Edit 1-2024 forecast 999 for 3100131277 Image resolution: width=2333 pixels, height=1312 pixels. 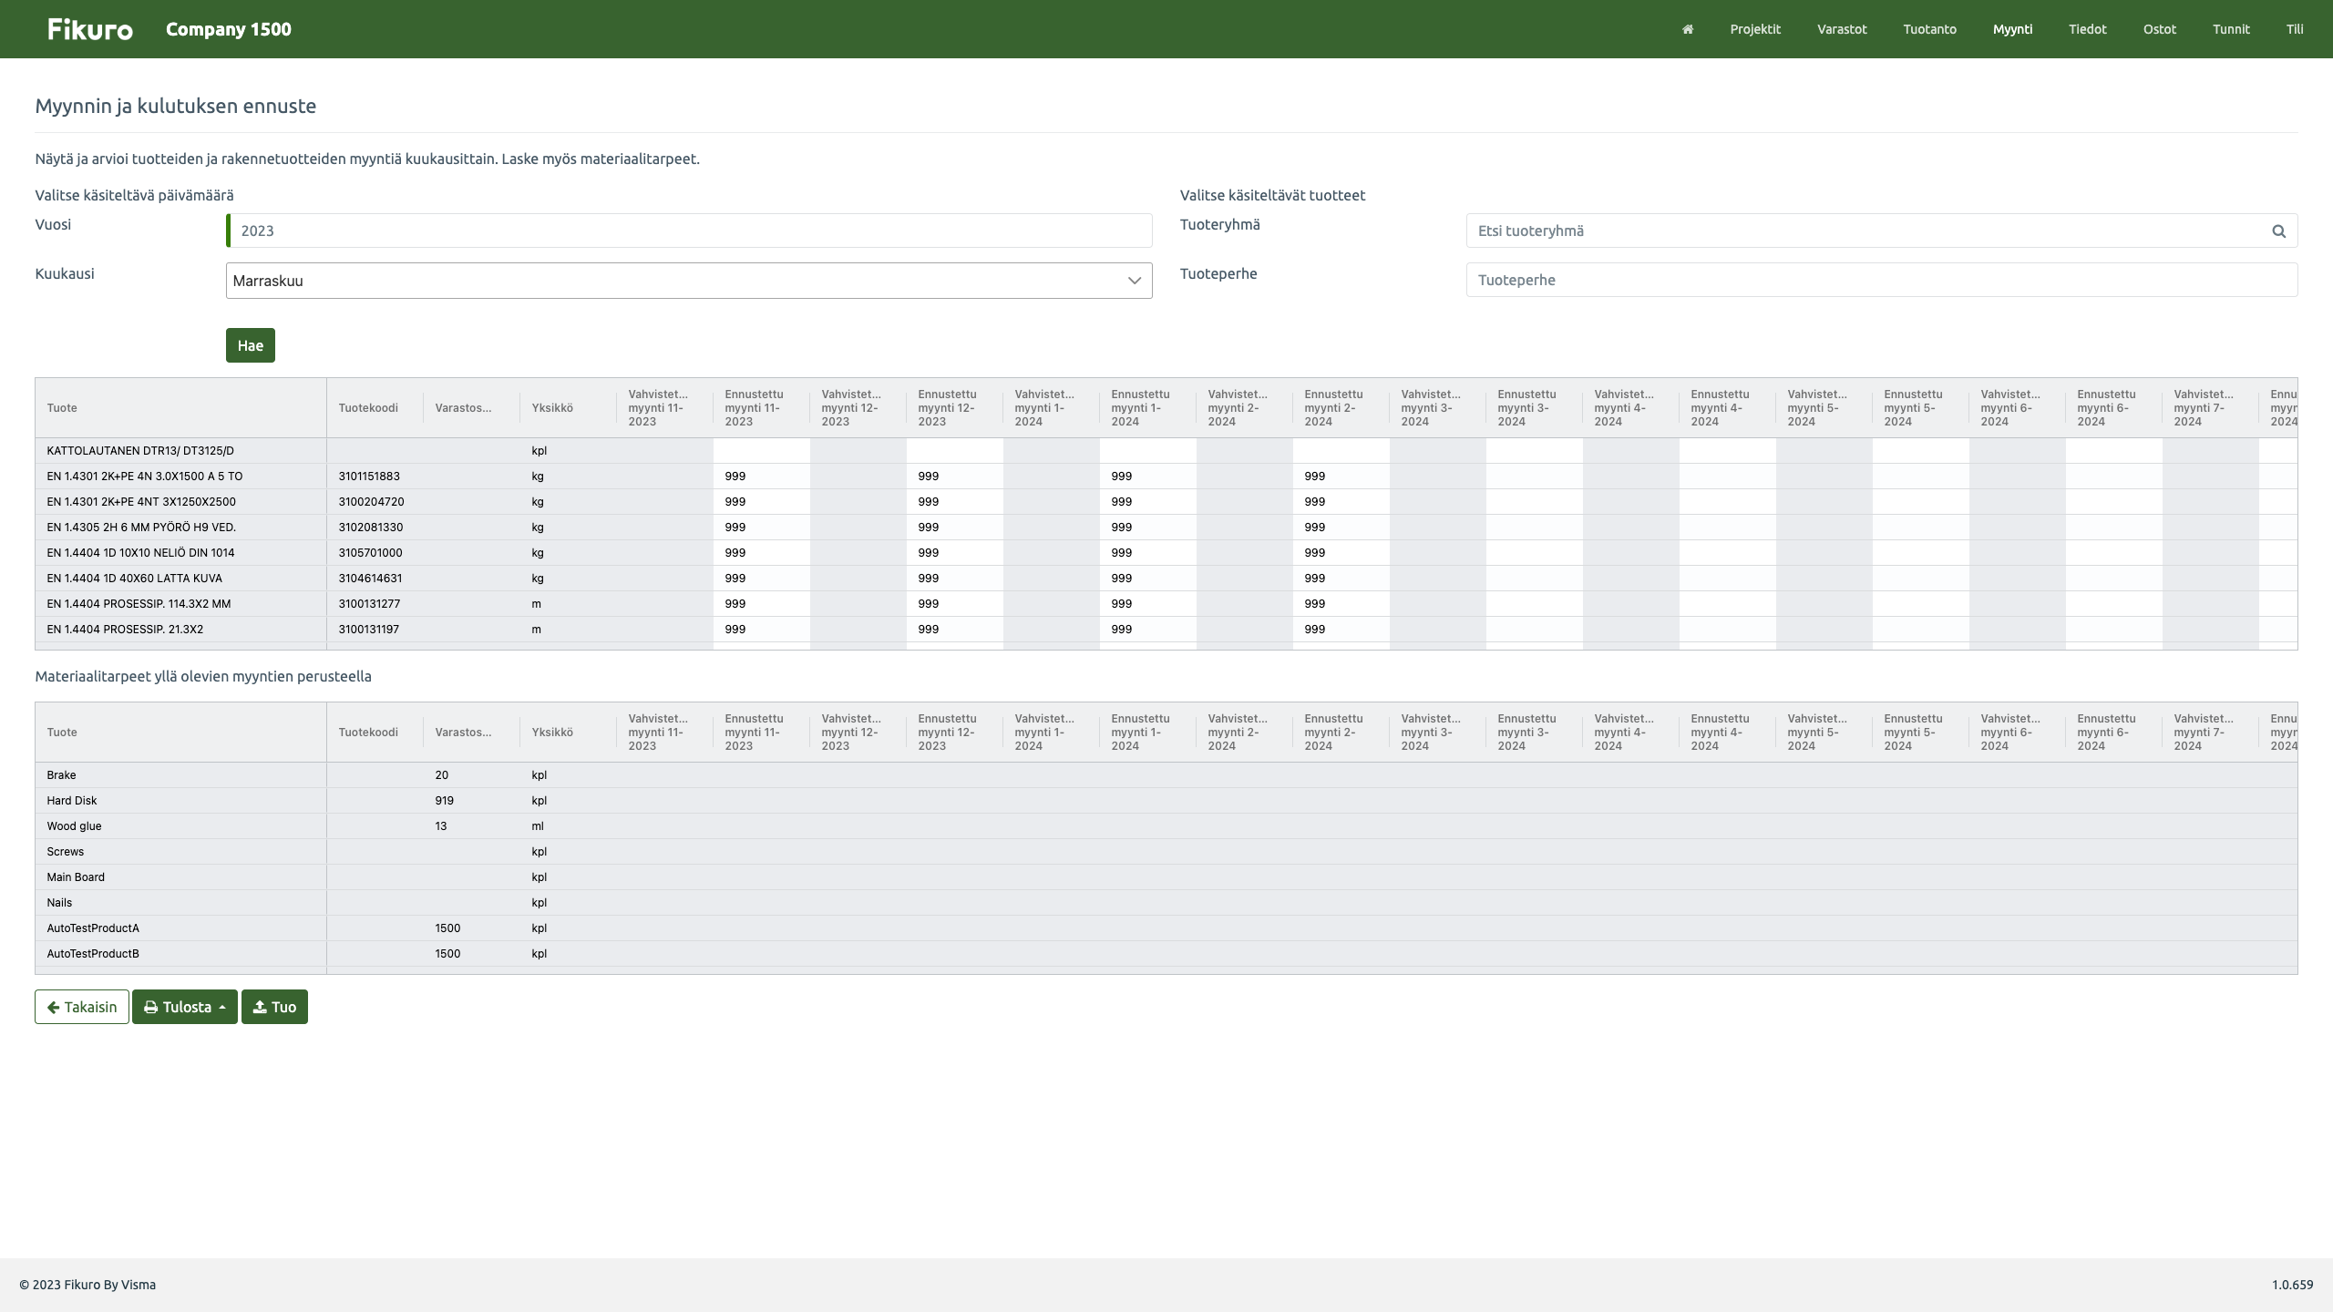pyautogui.click(x=1147, y=604)
